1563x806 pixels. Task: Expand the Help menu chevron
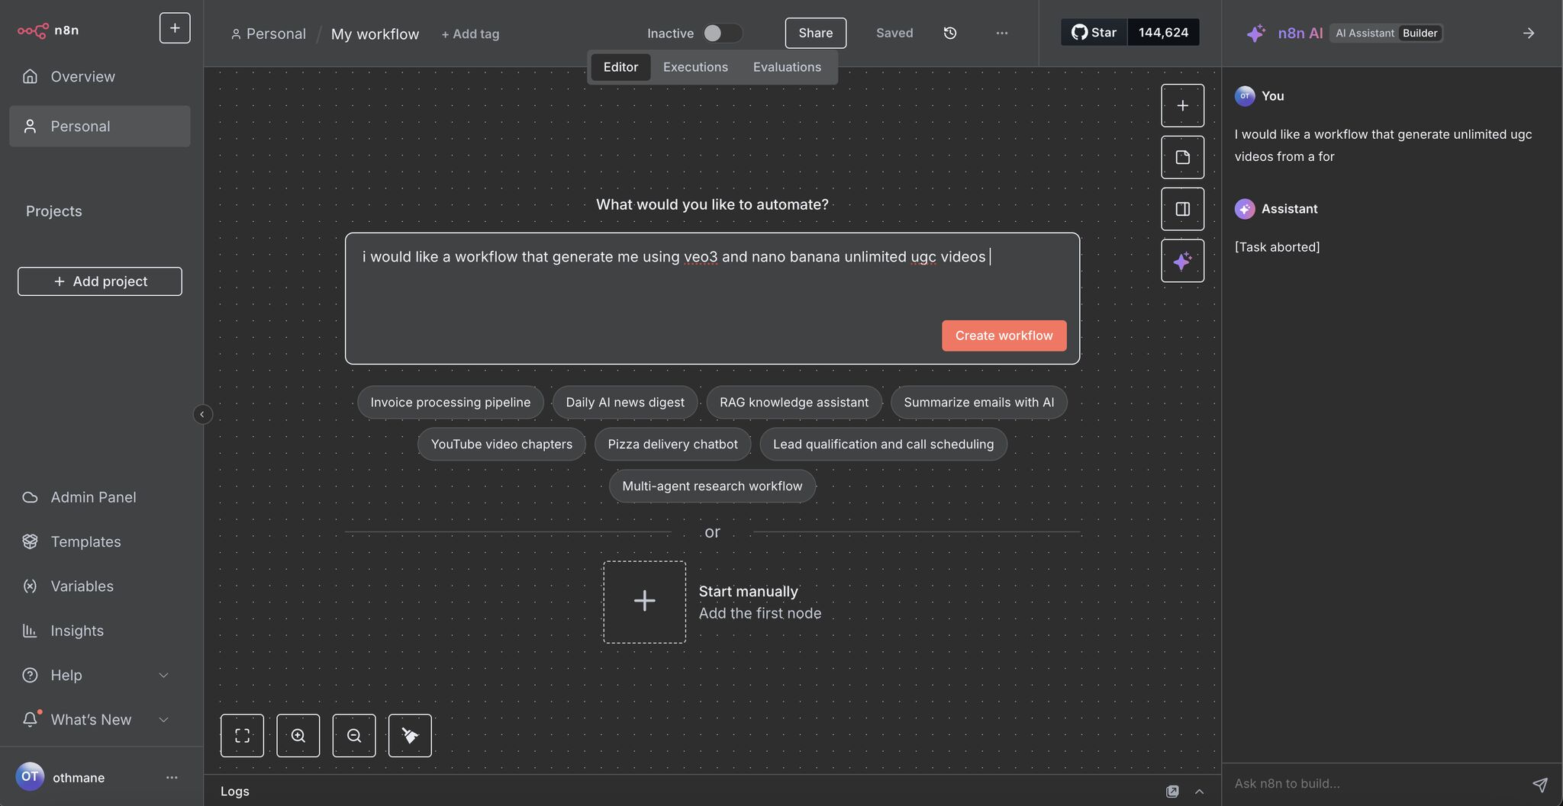coord(163,676)
